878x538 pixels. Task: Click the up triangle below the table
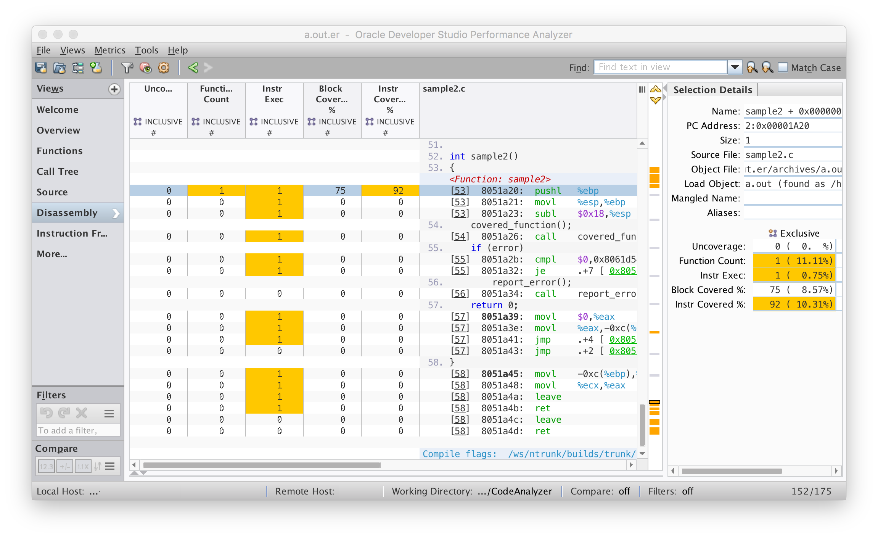point(134,473)
